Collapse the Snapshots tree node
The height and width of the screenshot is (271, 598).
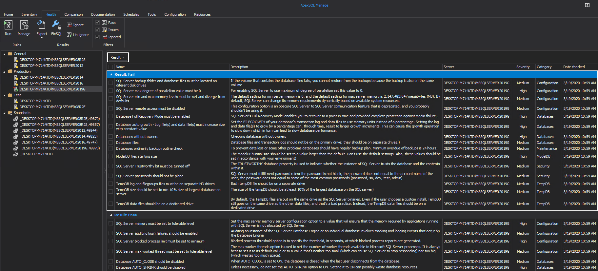(x=5, y=113)
